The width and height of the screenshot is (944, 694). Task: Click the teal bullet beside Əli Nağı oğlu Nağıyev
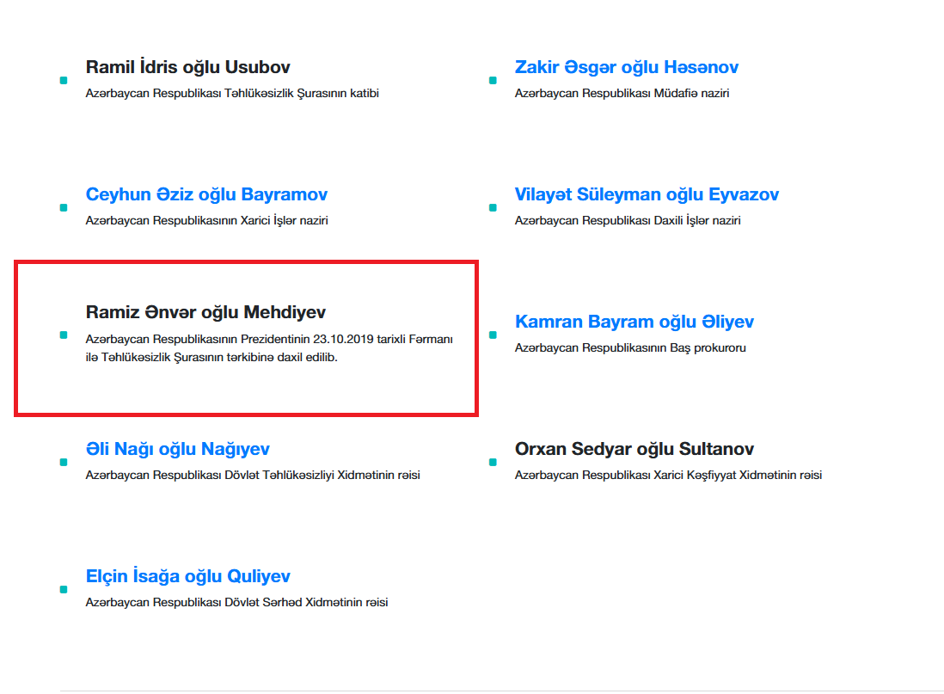click(x=63, y=462)
